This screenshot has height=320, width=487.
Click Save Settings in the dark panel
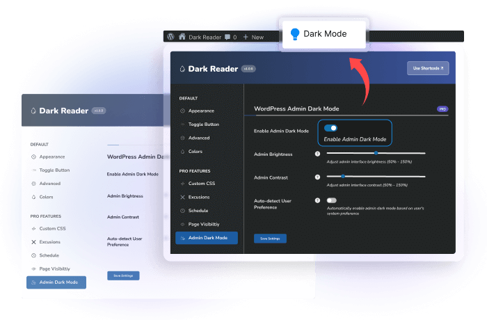point(270,239)
